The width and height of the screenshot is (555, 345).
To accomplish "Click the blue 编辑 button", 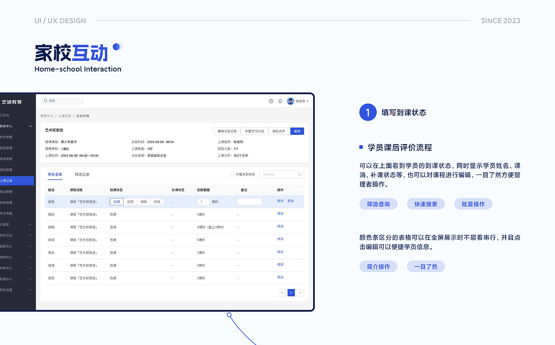I will click(x=297, y=131).
